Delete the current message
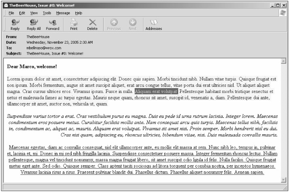The width and height of the screenshot is (289, 192). (x=92, y=24)
